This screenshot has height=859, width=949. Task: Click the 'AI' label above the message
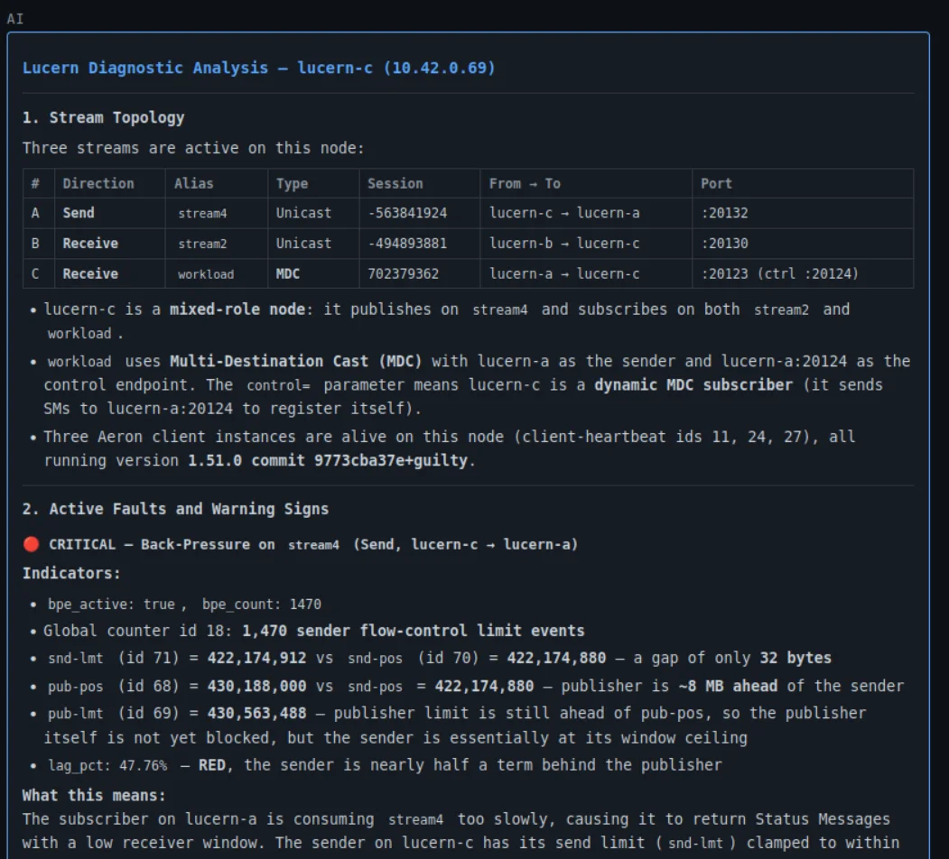tap(15, 19)
